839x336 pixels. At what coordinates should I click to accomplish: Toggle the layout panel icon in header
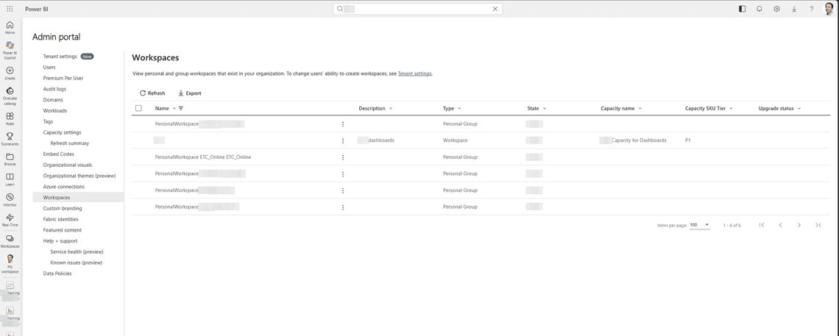742,9
